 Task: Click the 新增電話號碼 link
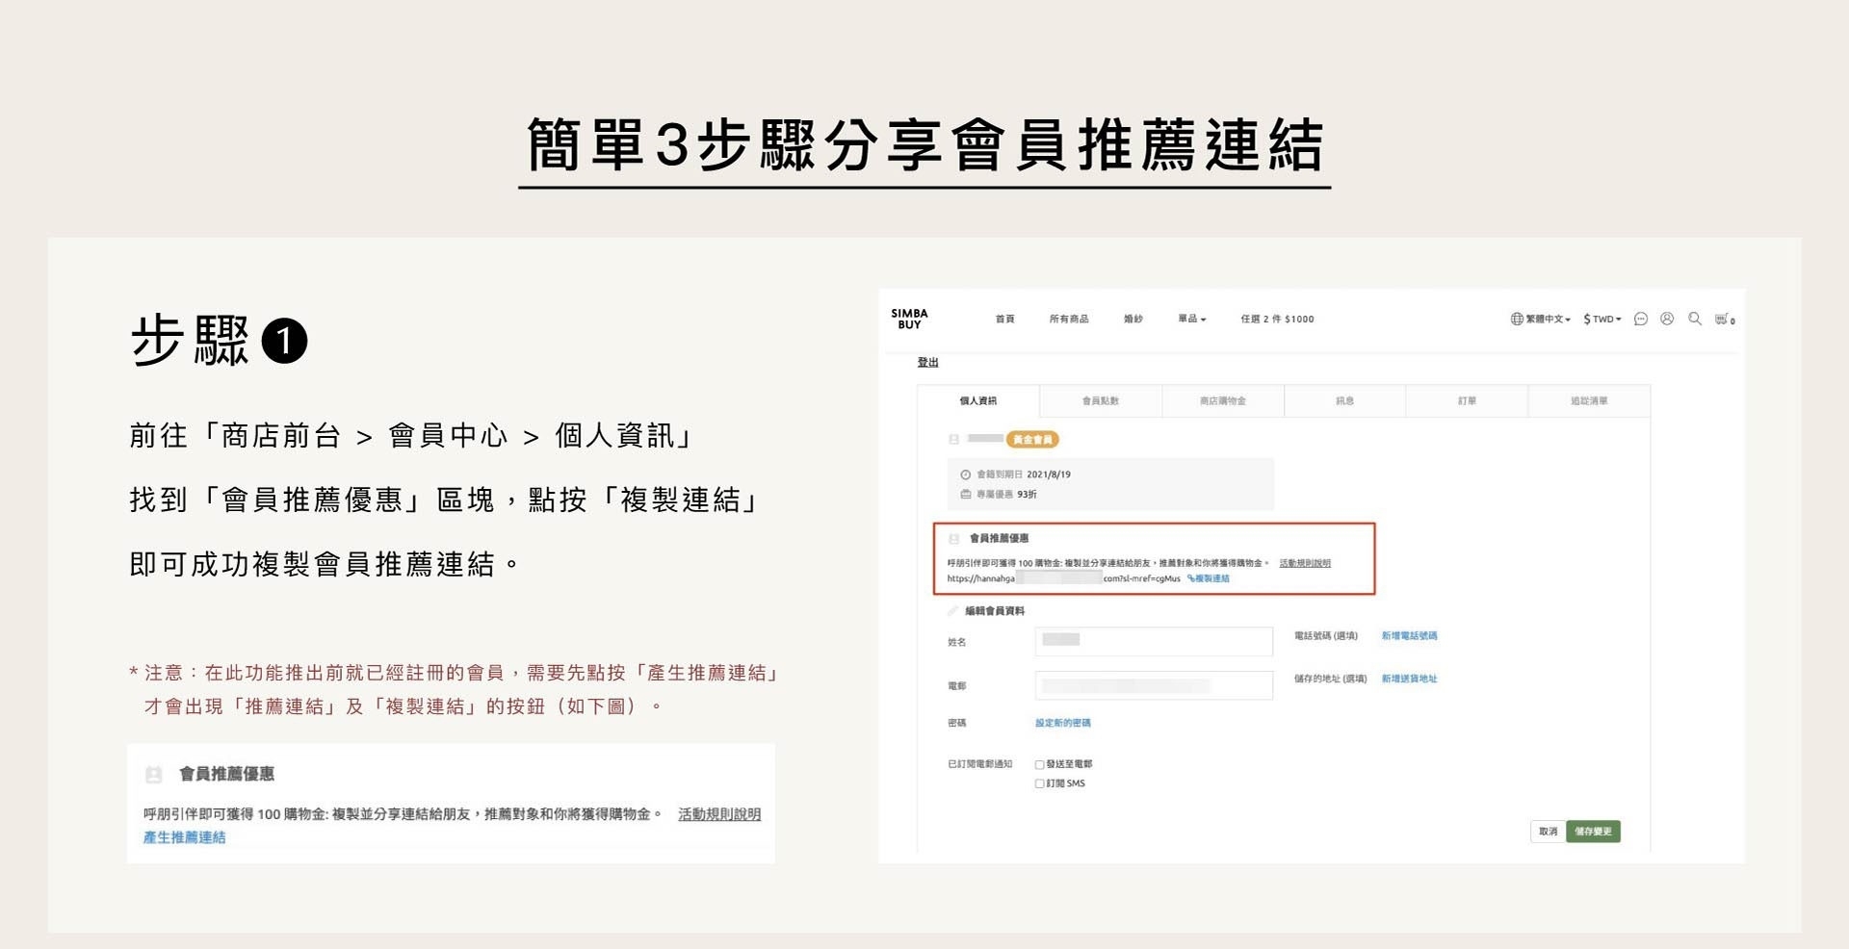click(1409, 636)
